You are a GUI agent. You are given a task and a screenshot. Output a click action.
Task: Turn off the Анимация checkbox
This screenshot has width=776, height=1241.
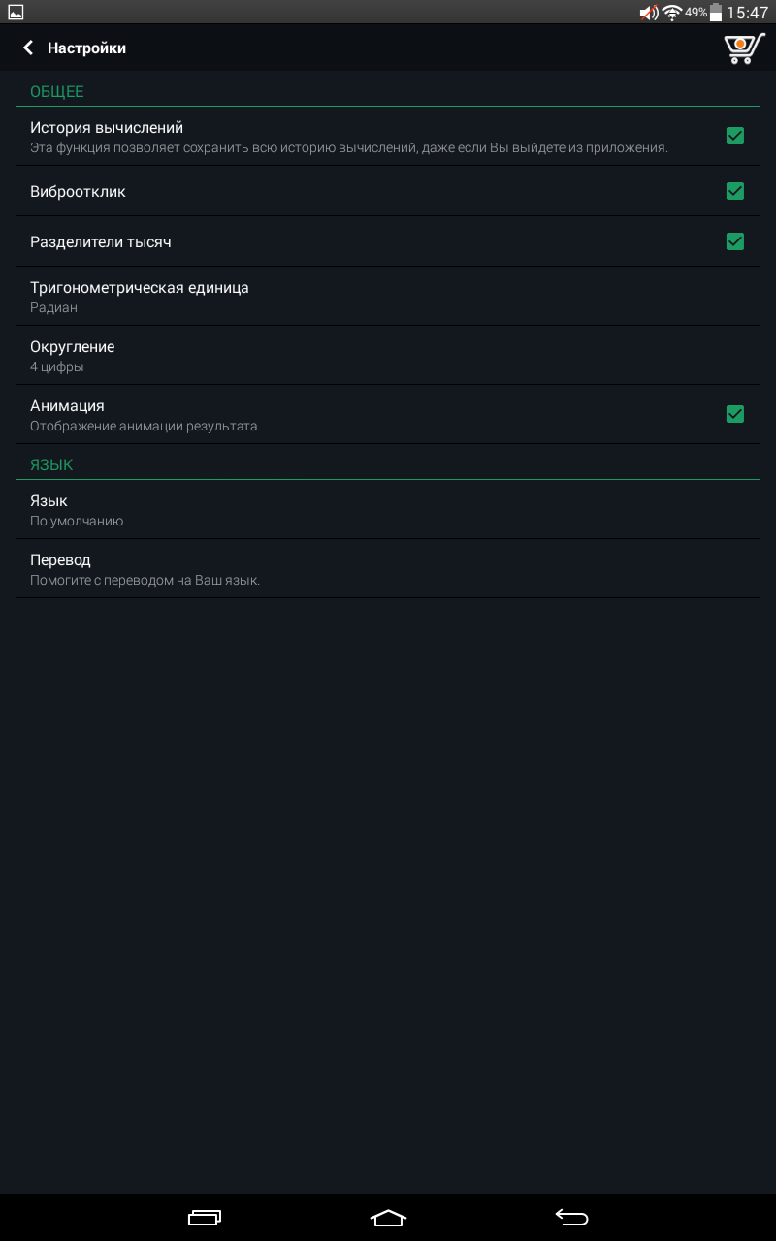click(x=735, y=414)
